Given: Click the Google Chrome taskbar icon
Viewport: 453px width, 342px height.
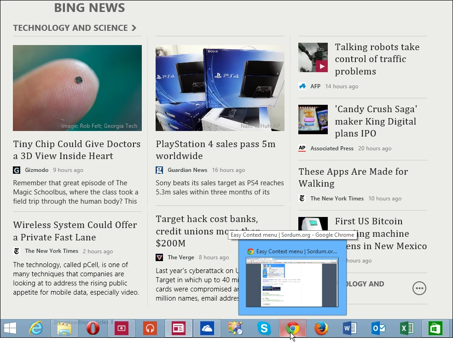Looking at the screenshot, I should coord(293,328).
